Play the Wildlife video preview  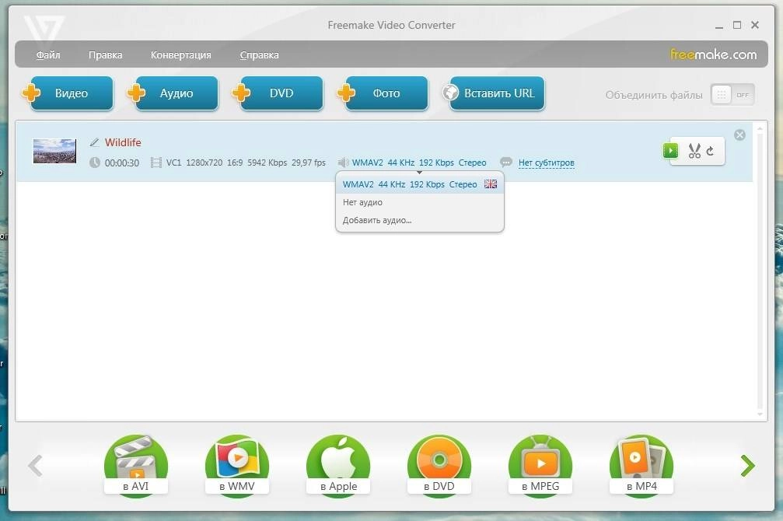[x=670, y=150]
